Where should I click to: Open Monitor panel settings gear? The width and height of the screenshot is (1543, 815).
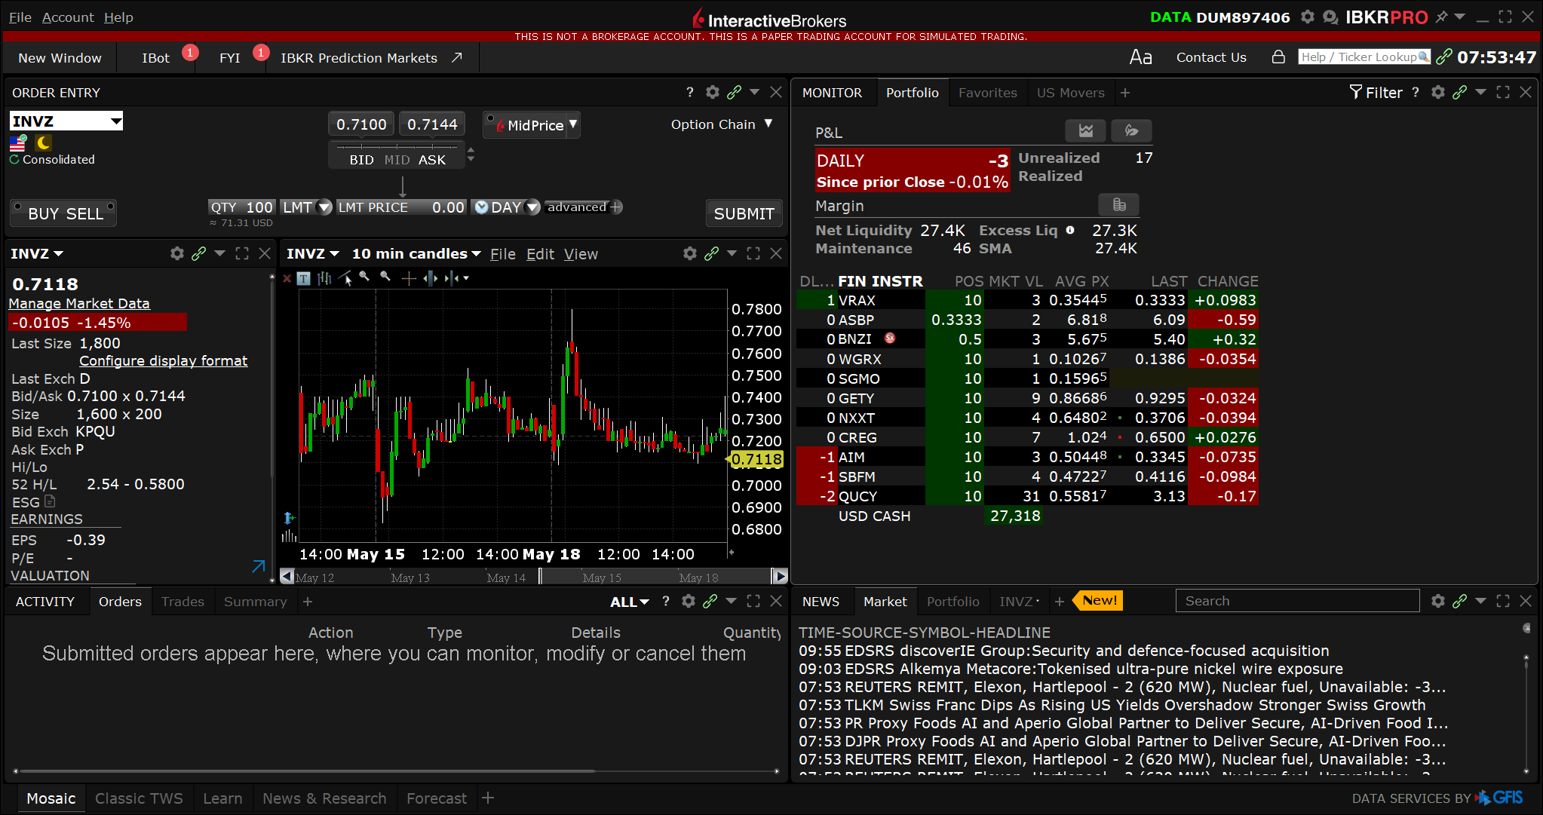click(1438, 92)
